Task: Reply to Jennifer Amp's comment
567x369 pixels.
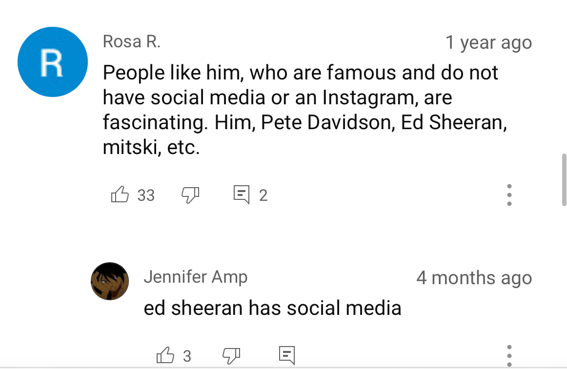Action: (x=287, y=355)
